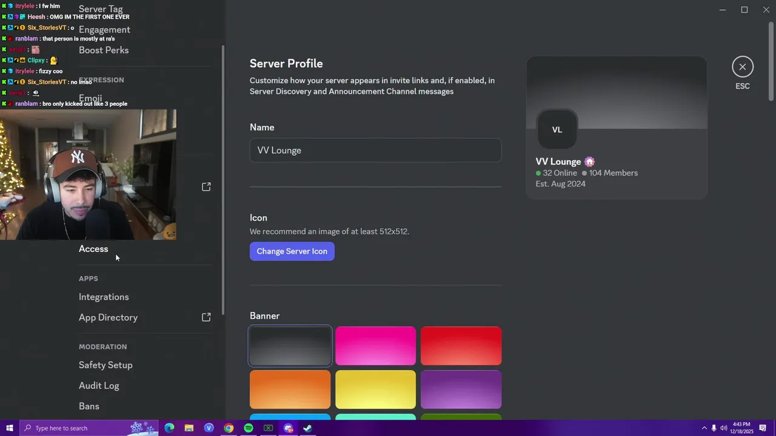This screenshot has width=776, height=436.
Task: Open Steam from the taskbar
Action: 308,428
